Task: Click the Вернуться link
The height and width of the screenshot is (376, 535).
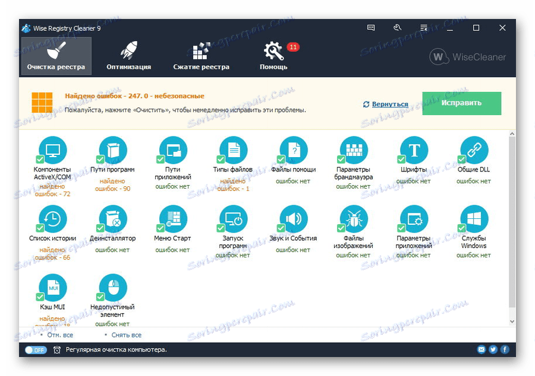Action: point(390,104)
